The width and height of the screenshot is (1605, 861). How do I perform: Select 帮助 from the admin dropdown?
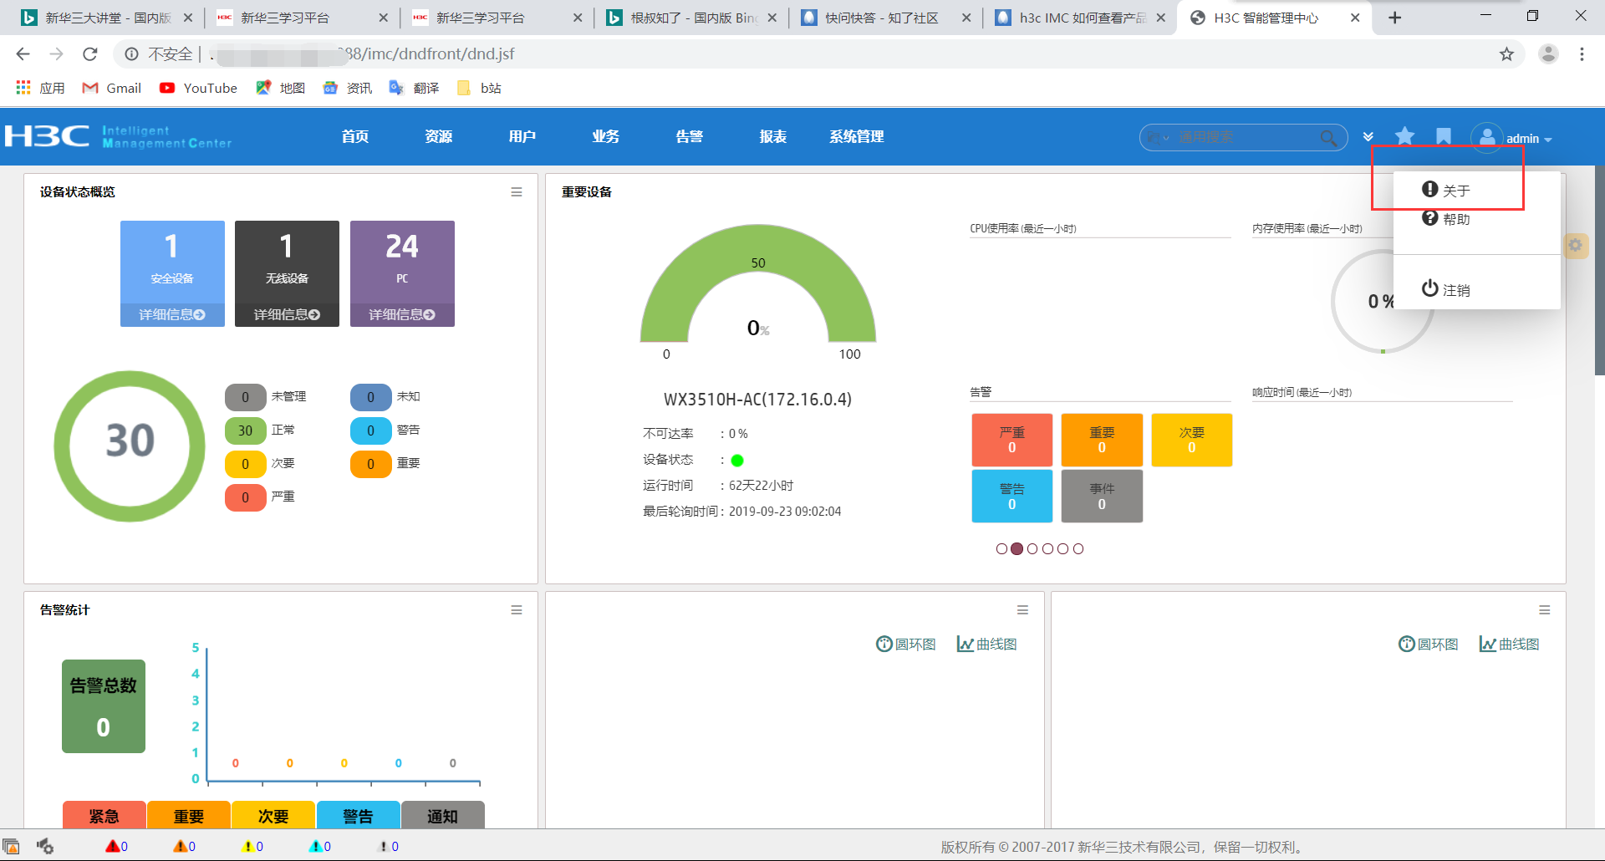(1446, 219)
